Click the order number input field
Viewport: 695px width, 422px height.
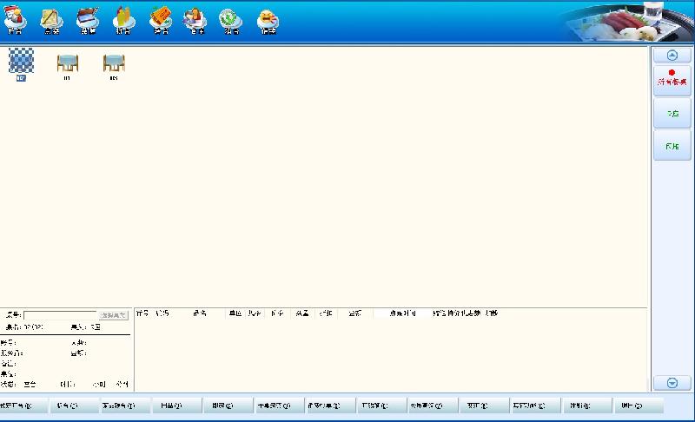[x=60, y=315]
